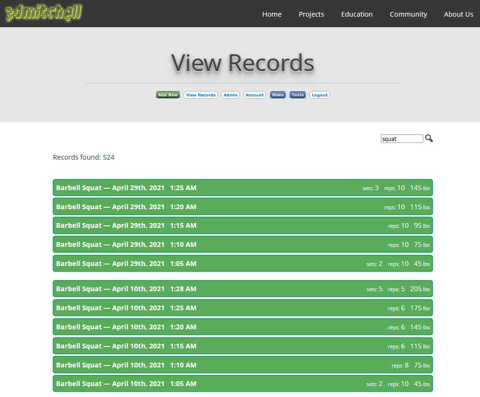Select Home in the navigation bar

pos(272,14)
